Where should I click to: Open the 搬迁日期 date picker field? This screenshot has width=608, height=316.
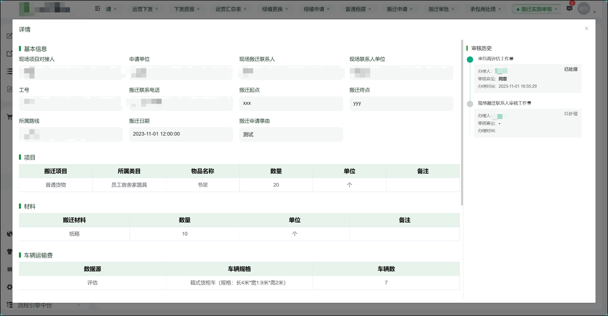coord(181,134)
